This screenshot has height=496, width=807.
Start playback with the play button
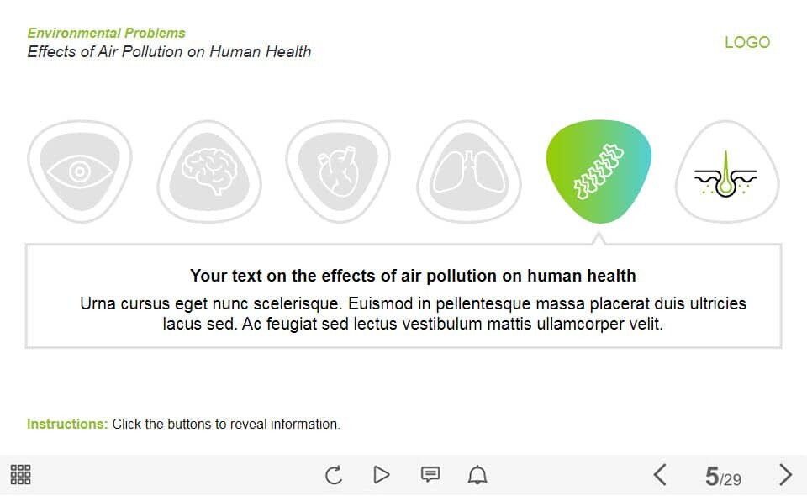point(382,474)
